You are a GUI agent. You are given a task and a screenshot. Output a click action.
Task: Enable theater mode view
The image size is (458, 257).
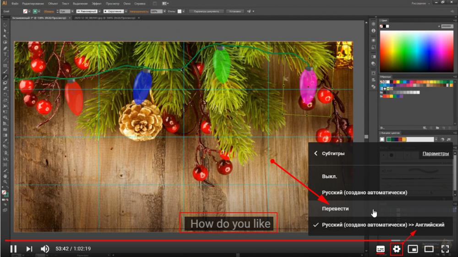coord(429,249)
